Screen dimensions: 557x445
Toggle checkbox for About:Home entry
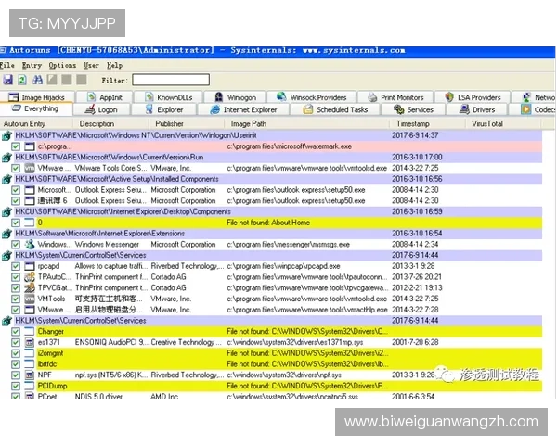tap(16, 222)
